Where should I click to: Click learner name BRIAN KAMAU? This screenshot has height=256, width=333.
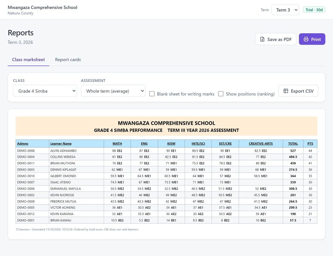click(x=61, y=220)
